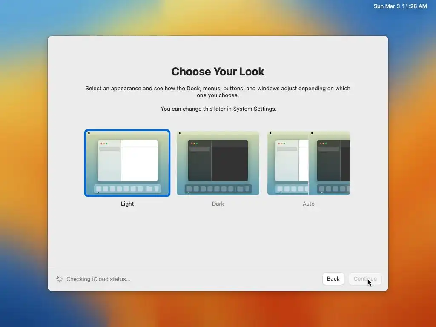
Task: Pick the Auto appearance thumbnail
Action: click(309, 163)
